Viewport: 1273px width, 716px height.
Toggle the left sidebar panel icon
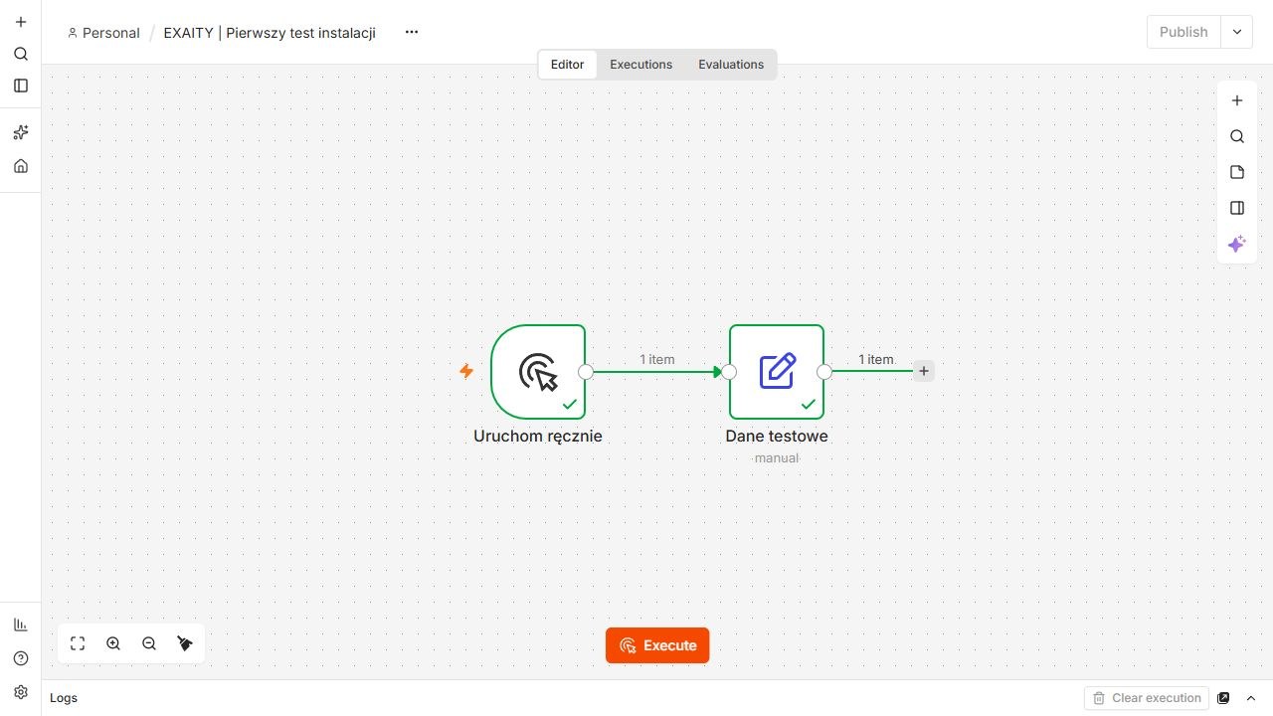[21, 86]
